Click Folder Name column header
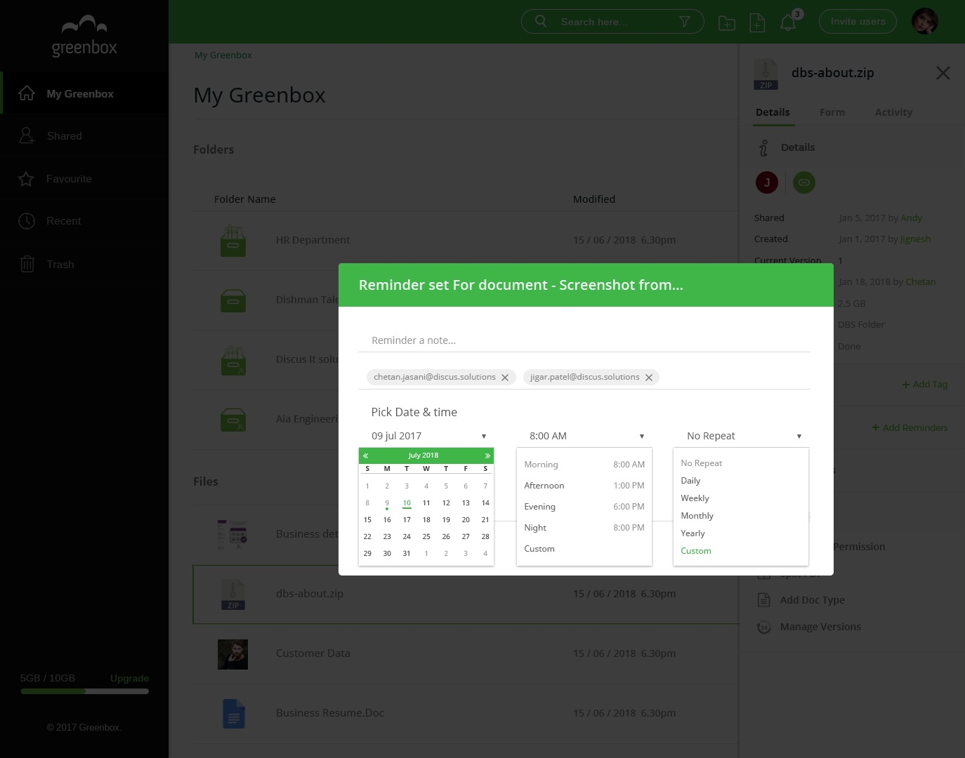965x758 pixels. [x=245, y=199]
